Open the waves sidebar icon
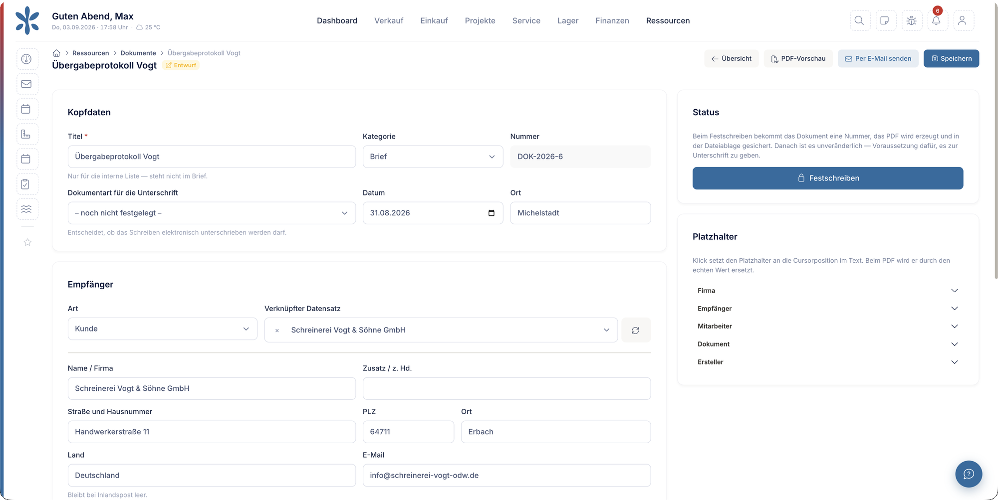Viewport: 998px width, 500px height. click(26, 209)
